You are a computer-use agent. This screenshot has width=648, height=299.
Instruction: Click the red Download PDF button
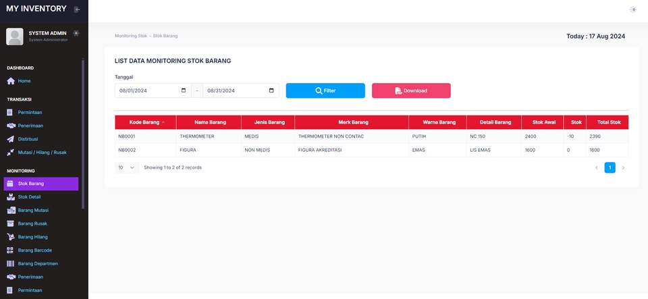tap(411, 90)
